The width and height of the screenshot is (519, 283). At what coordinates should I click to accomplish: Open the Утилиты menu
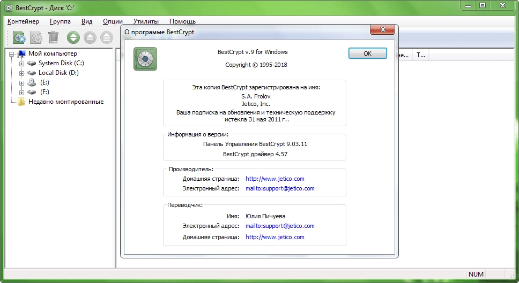pos(146,21)
